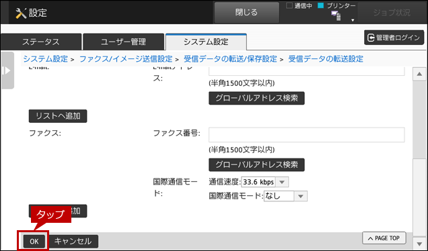Expand the printer status dropdown arrow
This screenshot has height=251, width=428.
(x=353, y=20)
